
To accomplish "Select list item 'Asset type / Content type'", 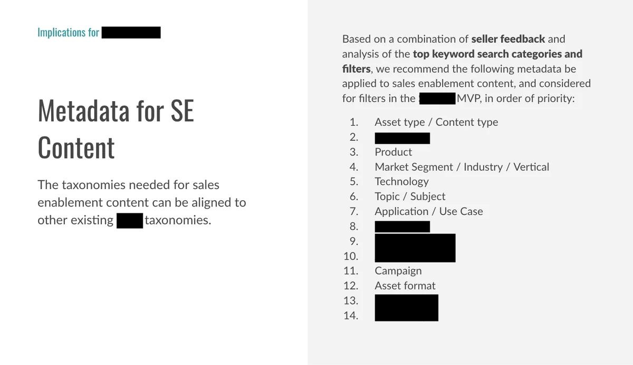I will [x=436, y=122].
